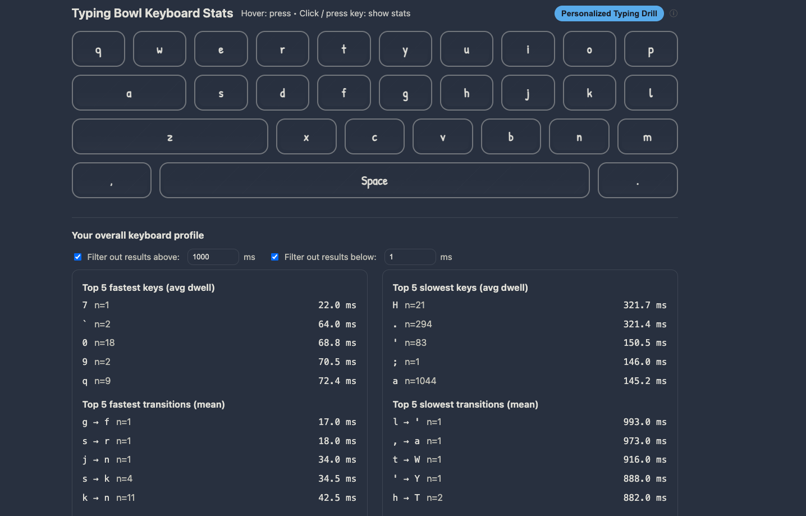Click 'Top 5 slowest keys (avg dwell)' heading
This screenshot has height=516, width=806.
coord(460,287)
